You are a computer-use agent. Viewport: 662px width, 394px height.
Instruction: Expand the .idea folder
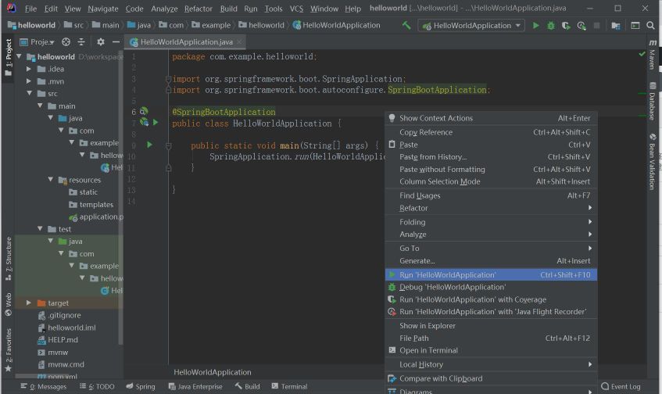tap(29, 69)
